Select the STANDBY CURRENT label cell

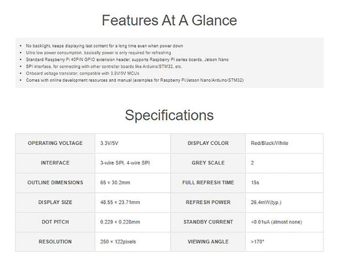(x=208, y=222)
